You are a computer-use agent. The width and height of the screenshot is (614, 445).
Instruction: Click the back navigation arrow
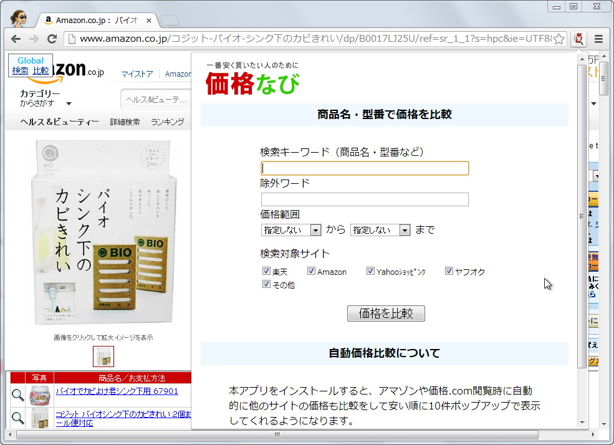pyautogui.click(x=16, y=39)
